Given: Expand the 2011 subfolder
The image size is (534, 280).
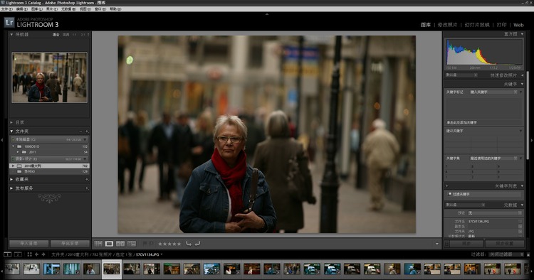Looking at the screenshot, I should pyautogui.click(x=18, y=152).
